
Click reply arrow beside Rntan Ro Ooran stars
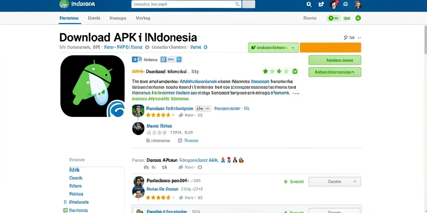tap(181, 197)
